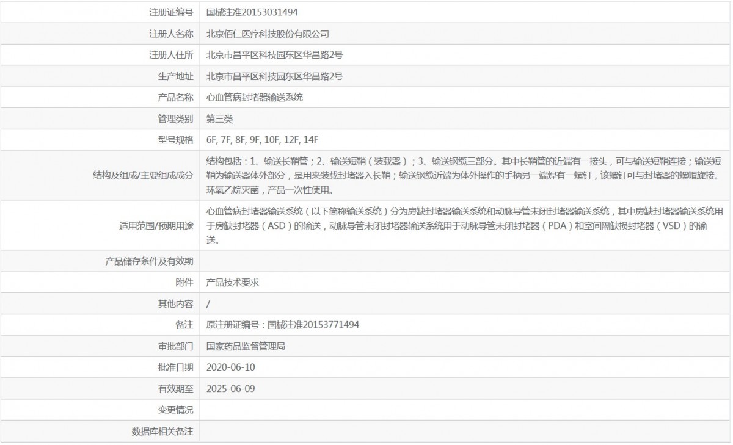Click the 注册人名称 label
733x445 pixels.
tap(171, 34)
